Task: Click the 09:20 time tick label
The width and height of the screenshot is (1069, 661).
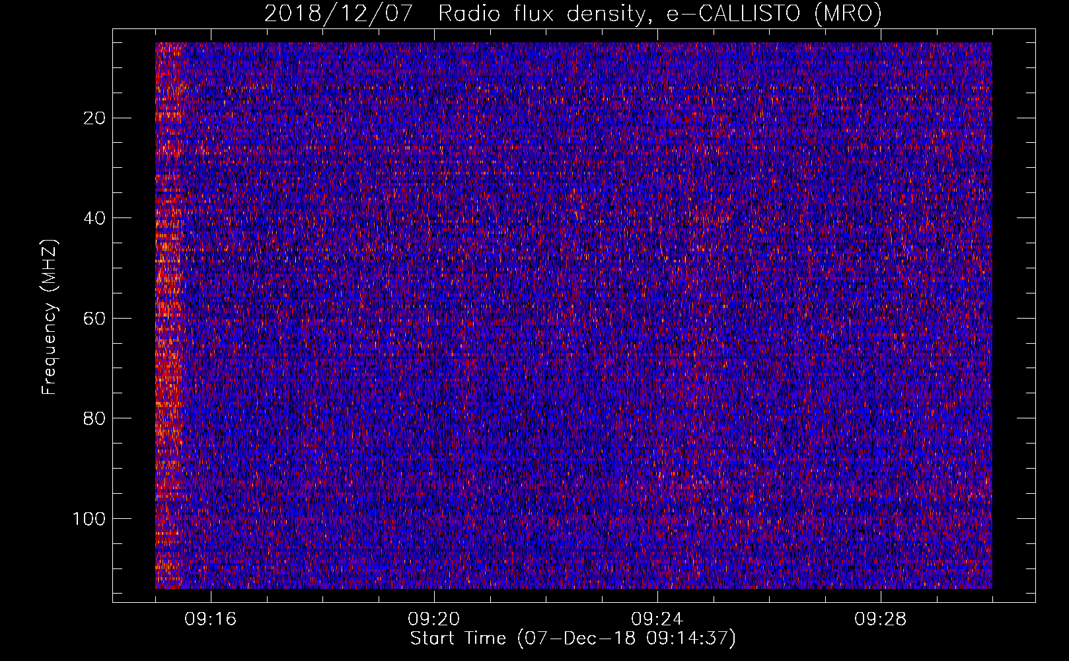Action: (434, 619)
